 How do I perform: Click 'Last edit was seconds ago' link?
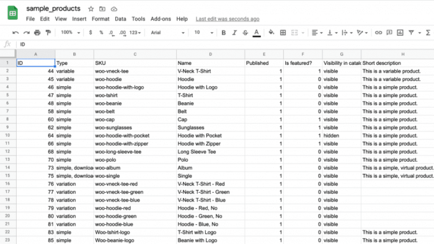pos(228,19)
